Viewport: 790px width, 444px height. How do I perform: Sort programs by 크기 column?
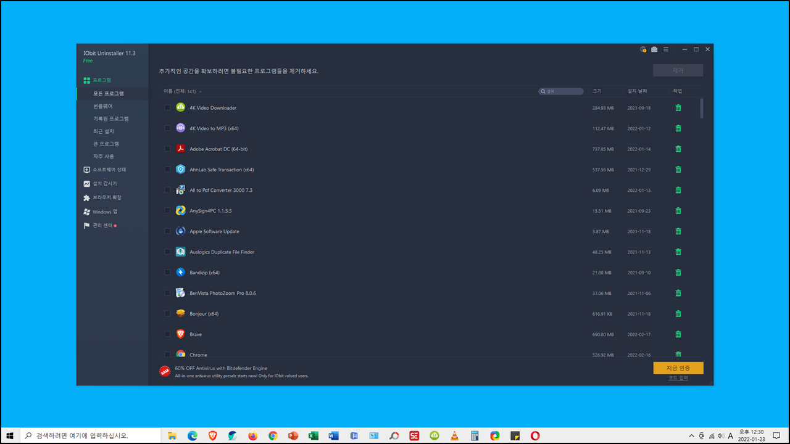(x=597, y=91)
